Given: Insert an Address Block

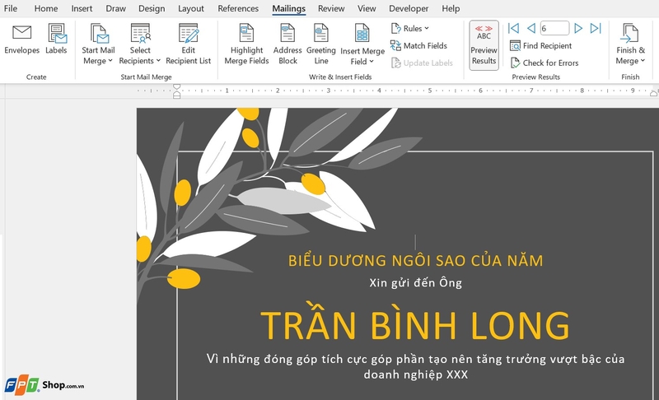Looking at the screenshot, I should click(x=287, y=44).
